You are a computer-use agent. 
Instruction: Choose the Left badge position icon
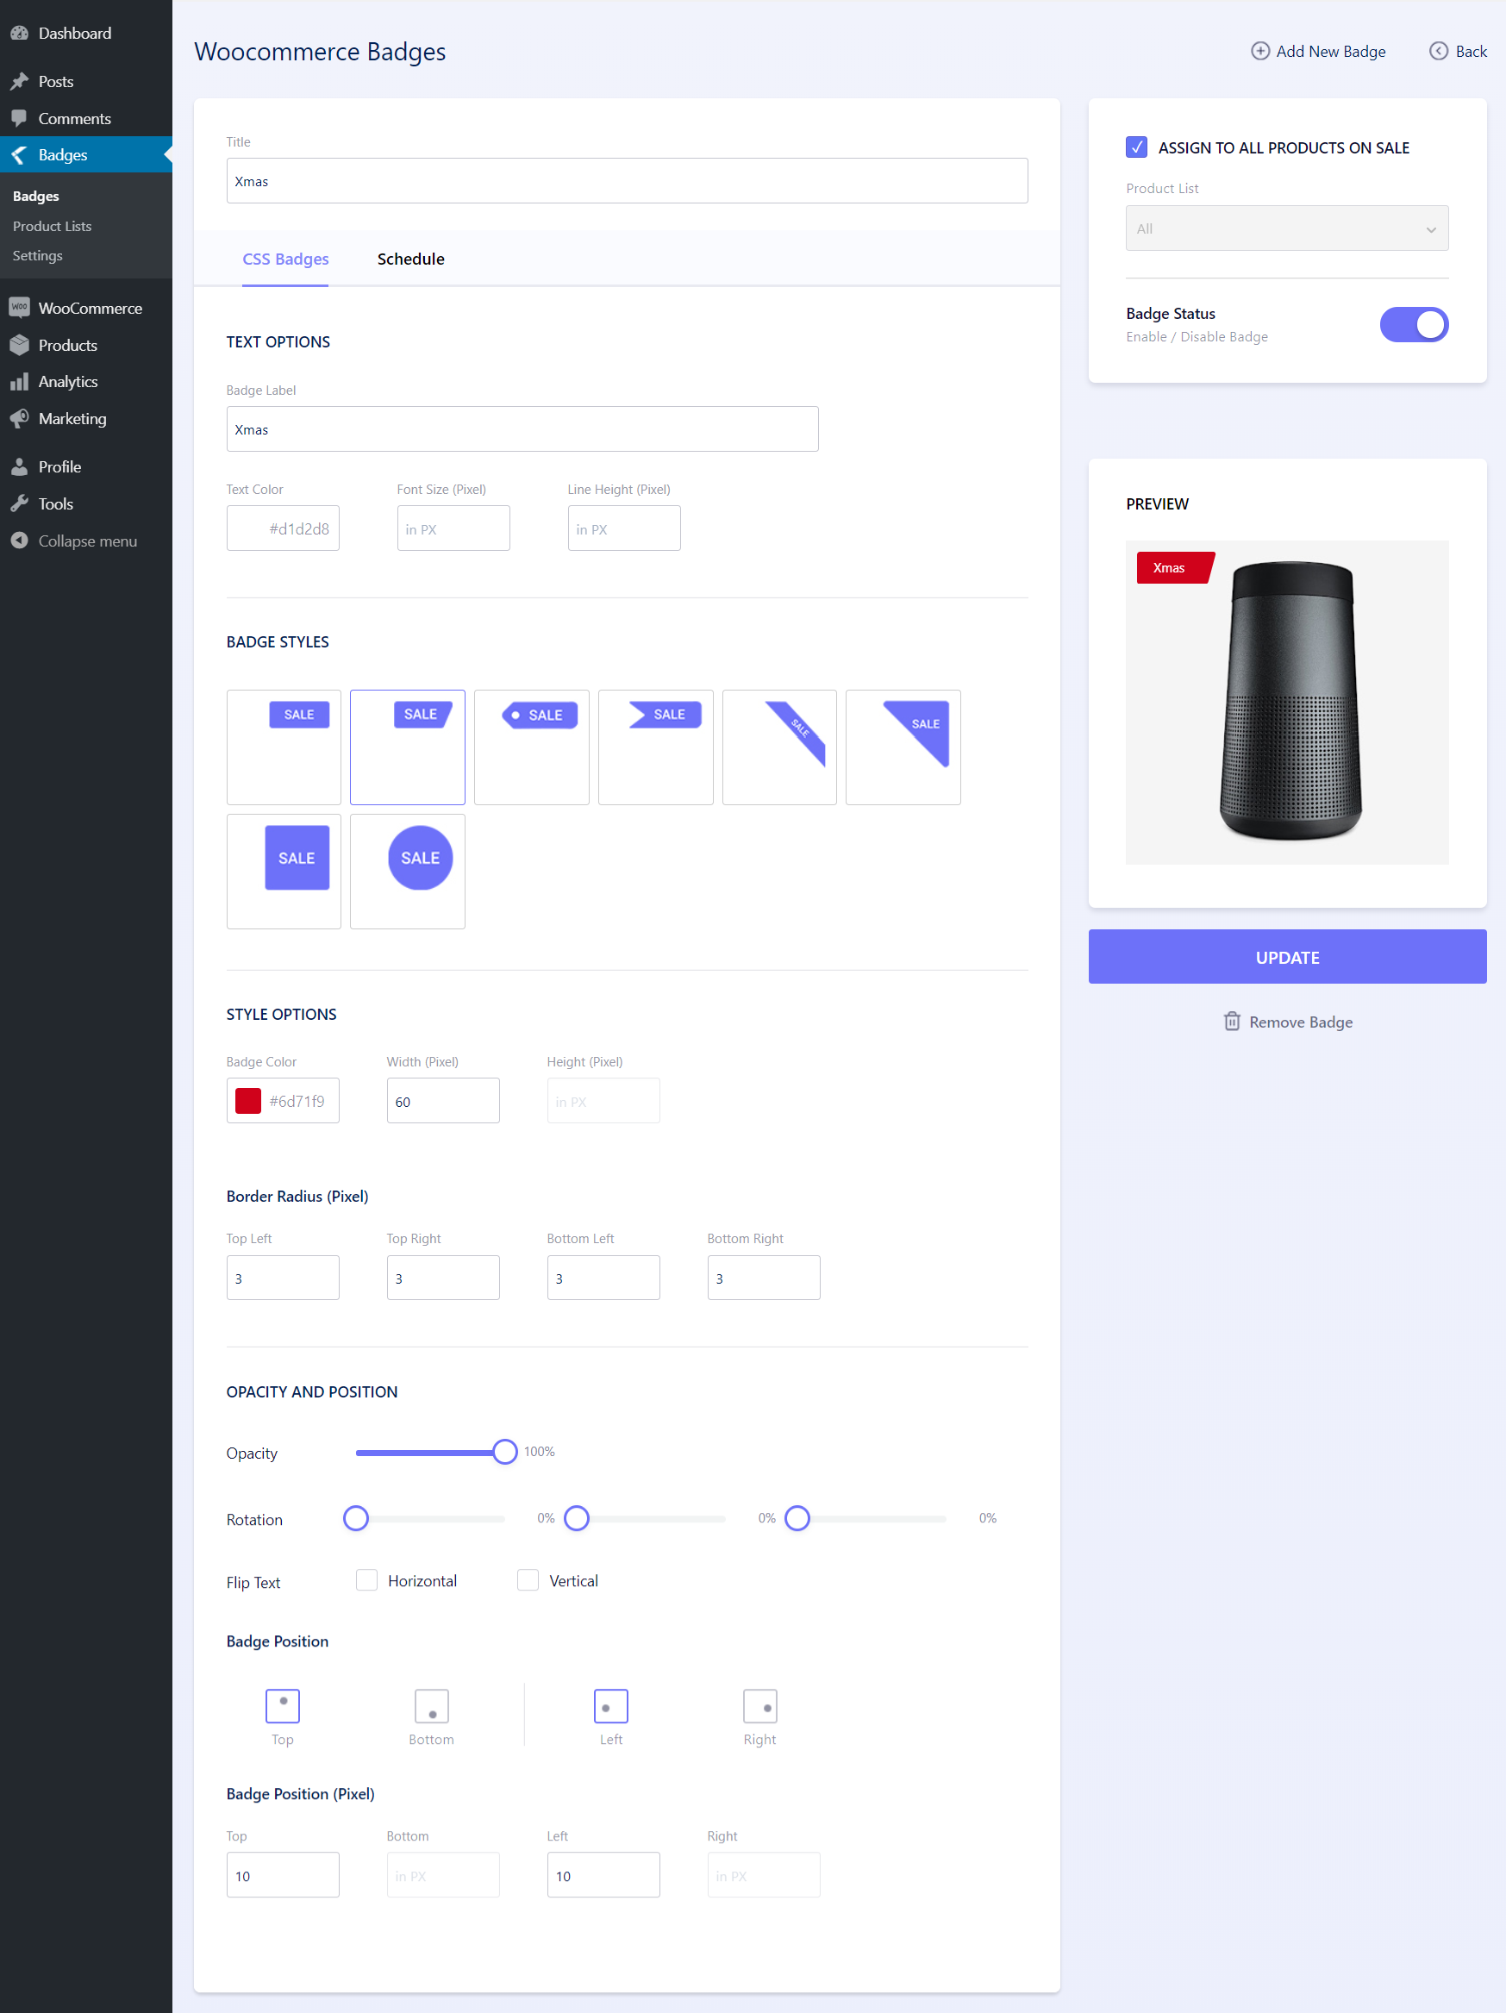(610, 1706)
